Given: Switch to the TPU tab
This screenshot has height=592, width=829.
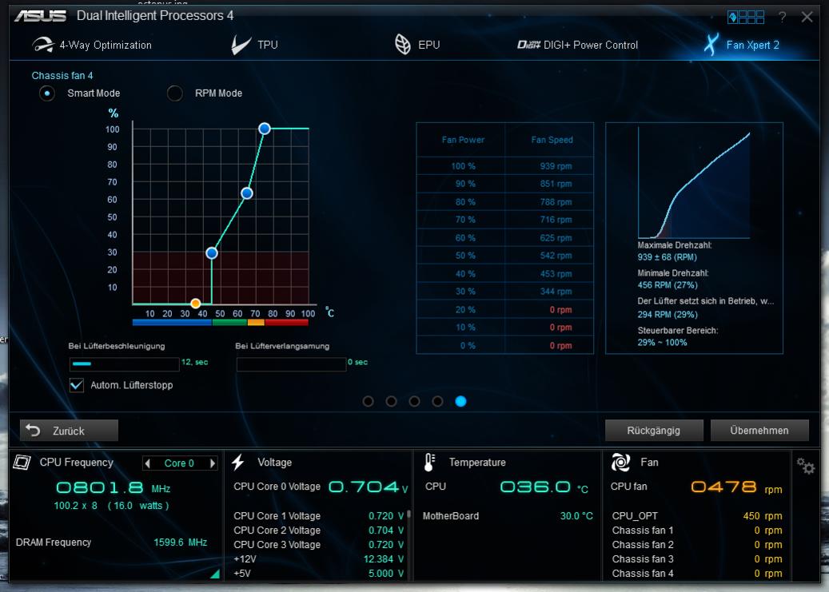Looking at the screenshot, I should pos(254,45).
